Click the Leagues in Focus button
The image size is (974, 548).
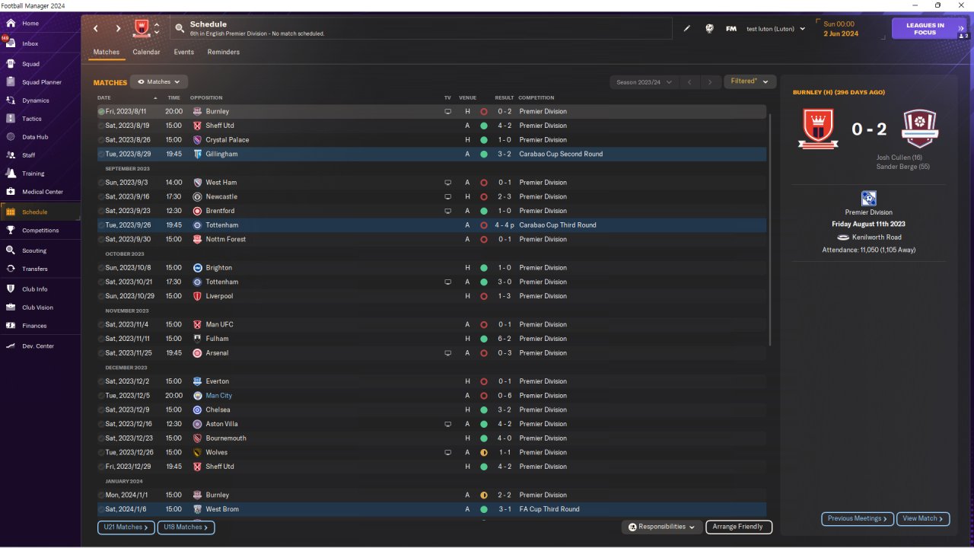(x=929, y=29)
